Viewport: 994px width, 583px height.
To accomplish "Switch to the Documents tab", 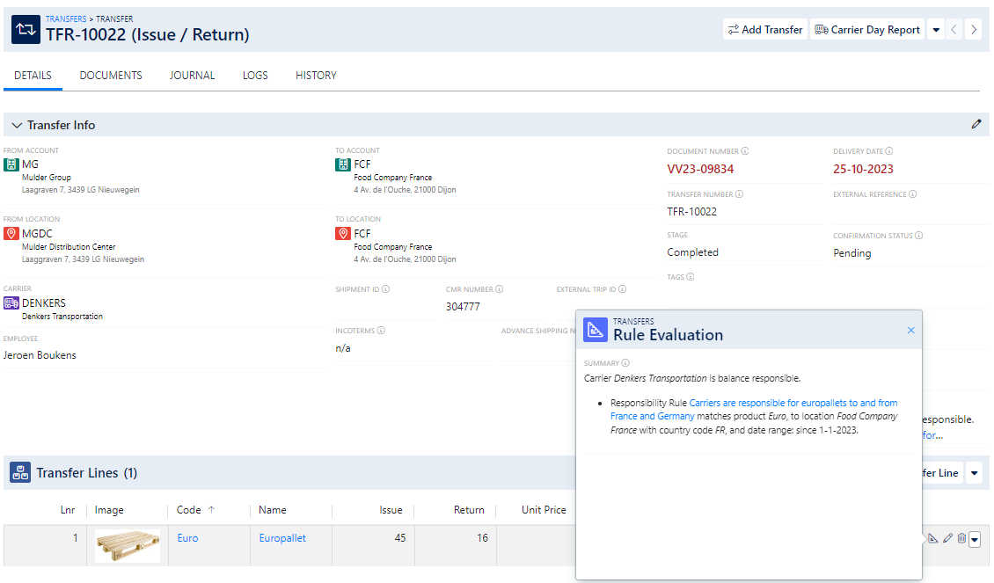I will pyautogui.click(x=111, y=76).
